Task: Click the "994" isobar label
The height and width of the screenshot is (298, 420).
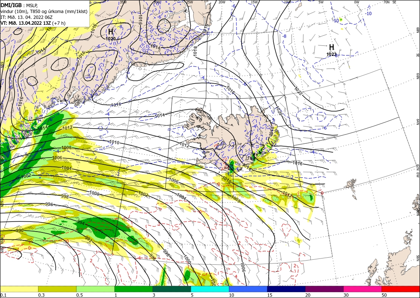Action: coord(81,223)
